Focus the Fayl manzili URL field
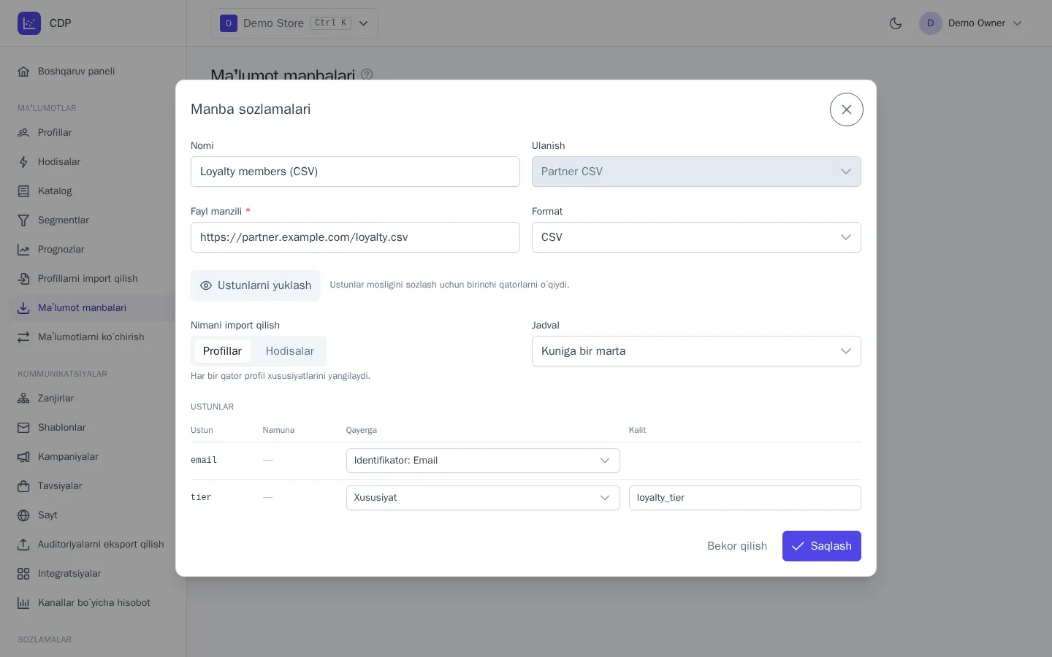 [x=355, y=237]
